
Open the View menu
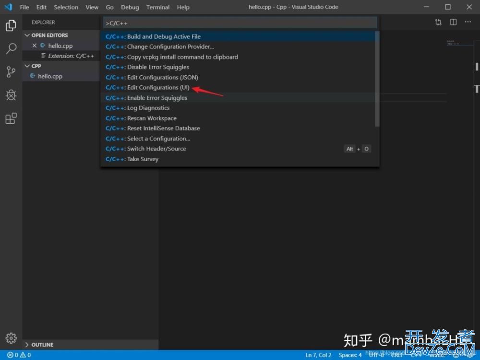click(92, 7)
